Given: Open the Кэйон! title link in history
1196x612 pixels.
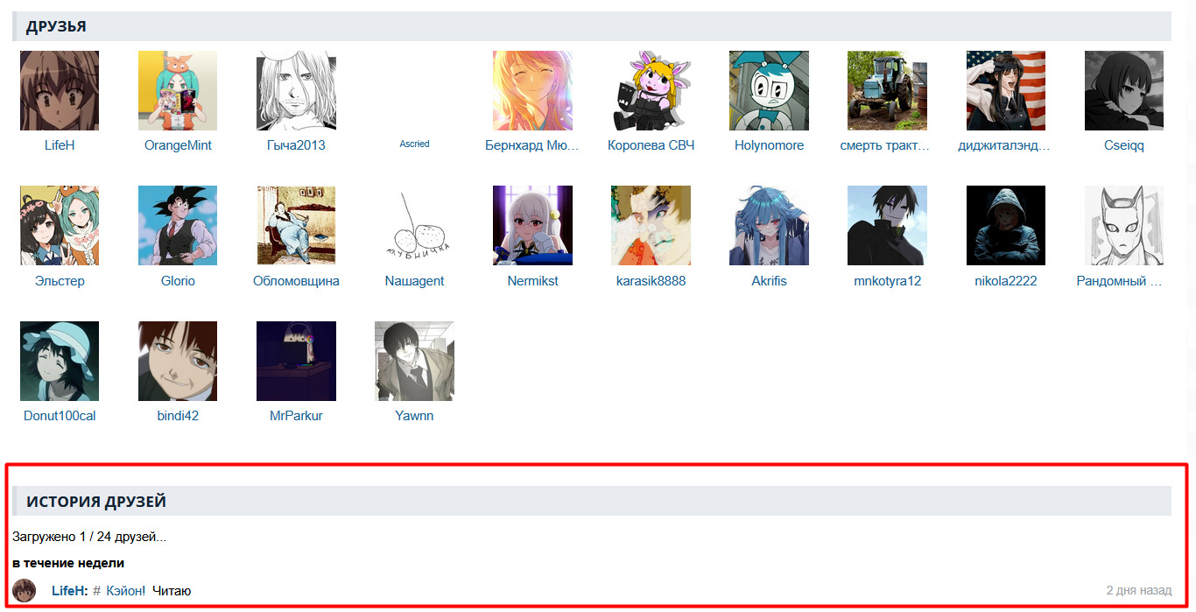Looking at the screenshot, I should click(126, 591).
